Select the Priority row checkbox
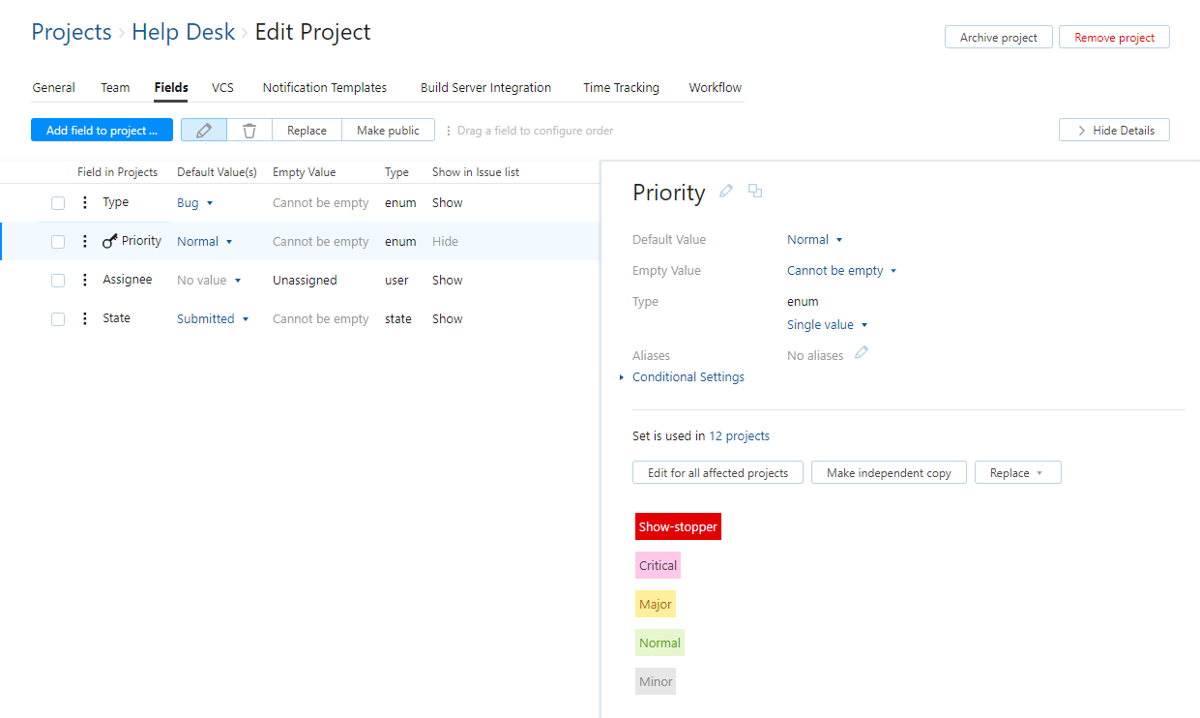 (x=58, y=242)
